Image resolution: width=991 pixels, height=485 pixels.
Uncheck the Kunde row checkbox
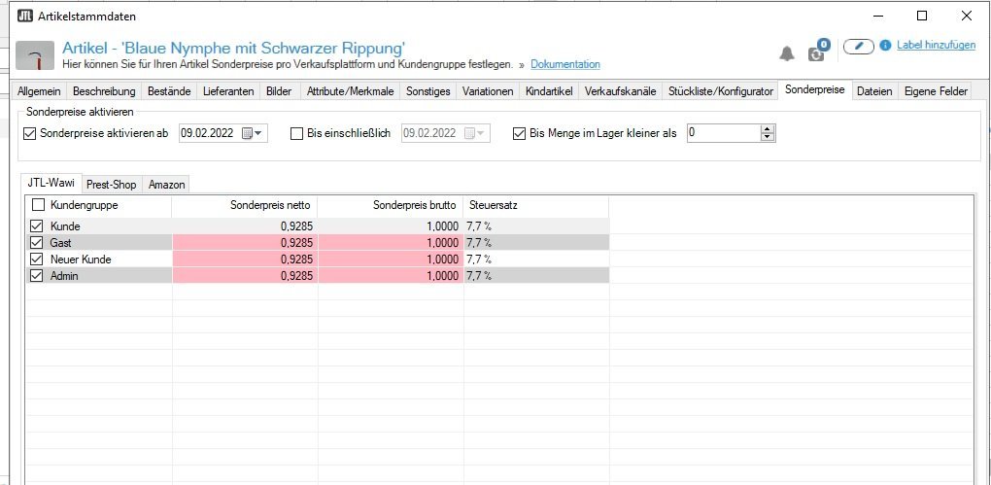pos(37,225)
